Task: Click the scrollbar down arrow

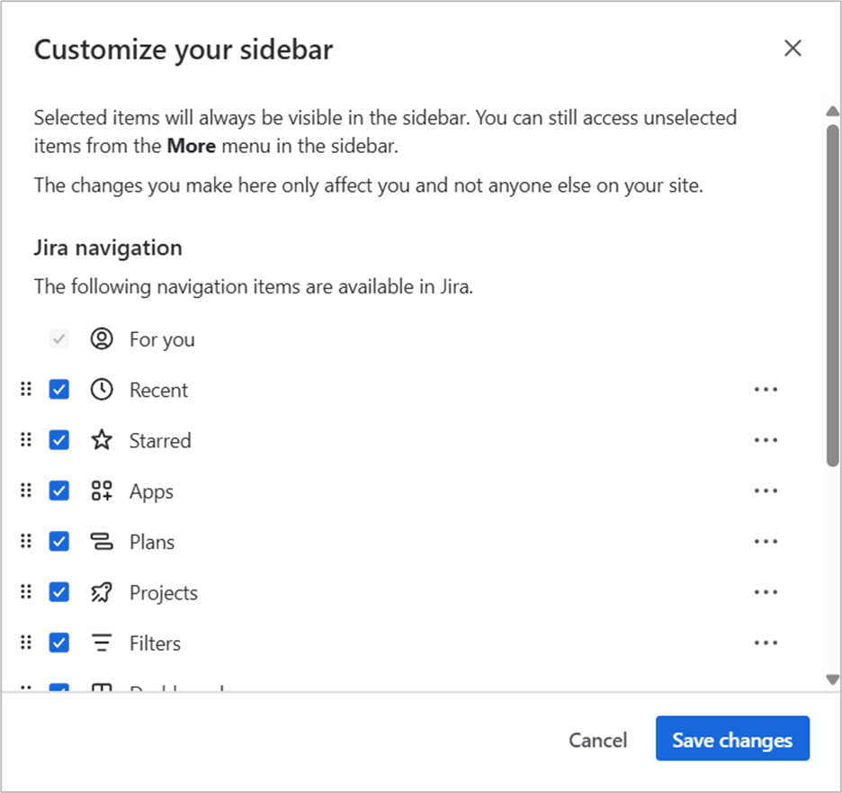Action: click(x=833, y=680)
